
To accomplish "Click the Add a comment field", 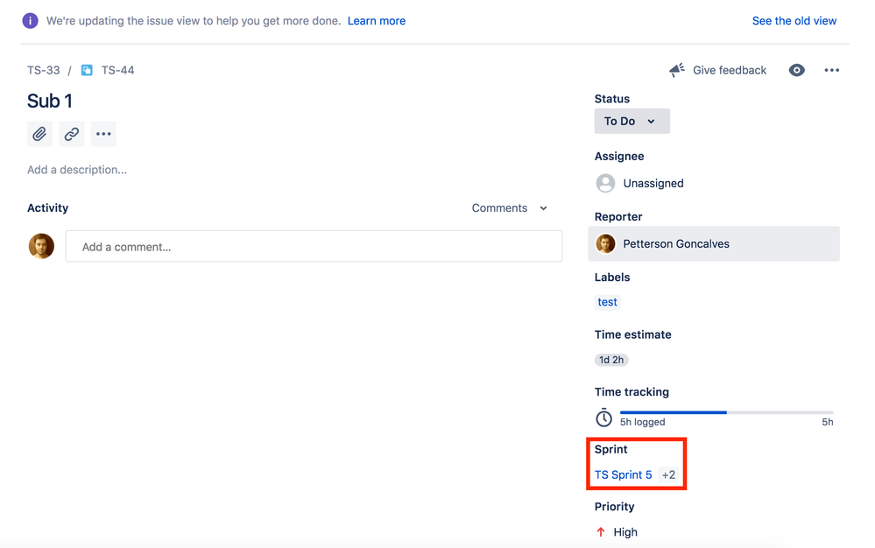I will pyautogui.click(x=313, y=246).
